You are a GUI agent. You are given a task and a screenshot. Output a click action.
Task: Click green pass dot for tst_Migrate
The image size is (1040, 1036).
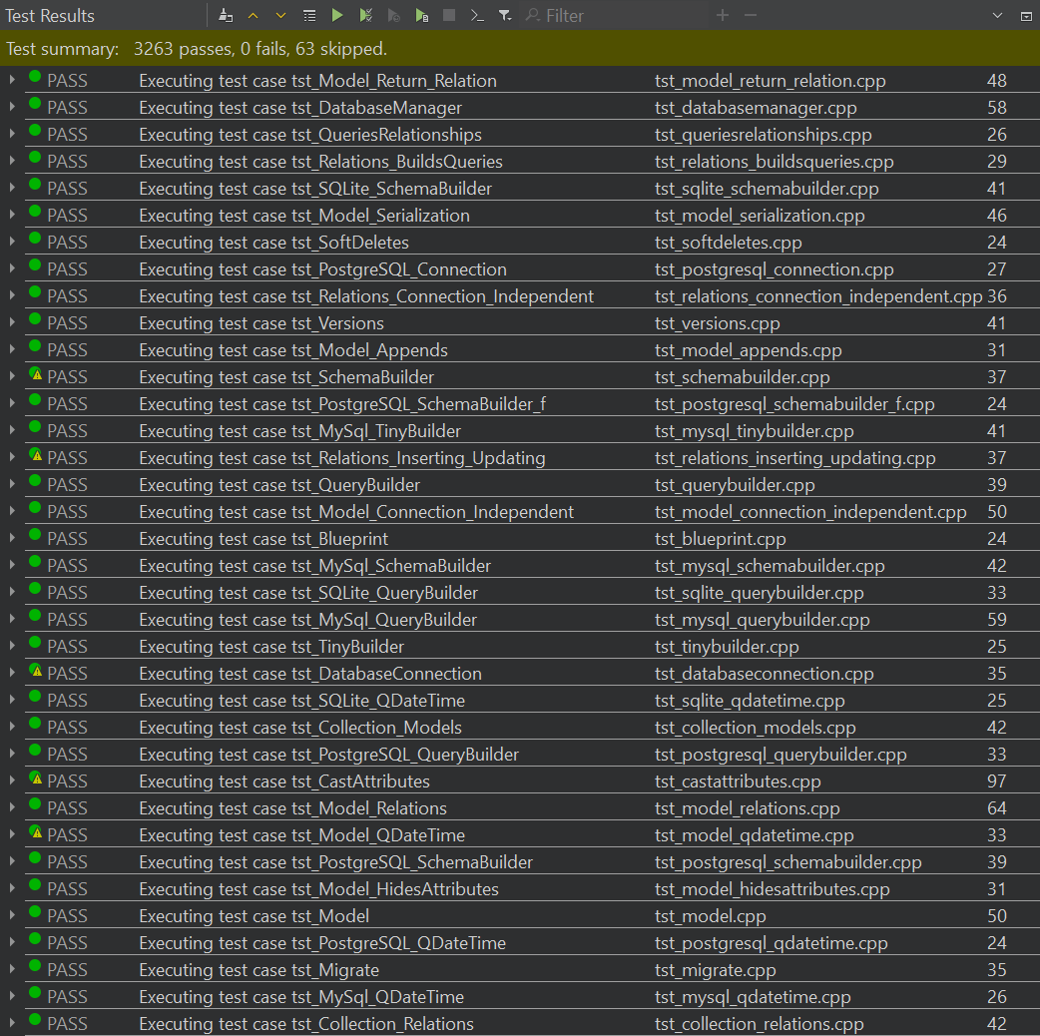tap(35, 966)
